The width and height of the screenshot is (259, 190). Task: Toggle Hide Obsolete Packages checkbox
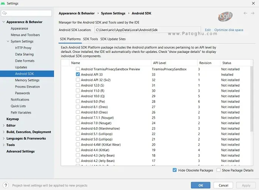(175, 170)
